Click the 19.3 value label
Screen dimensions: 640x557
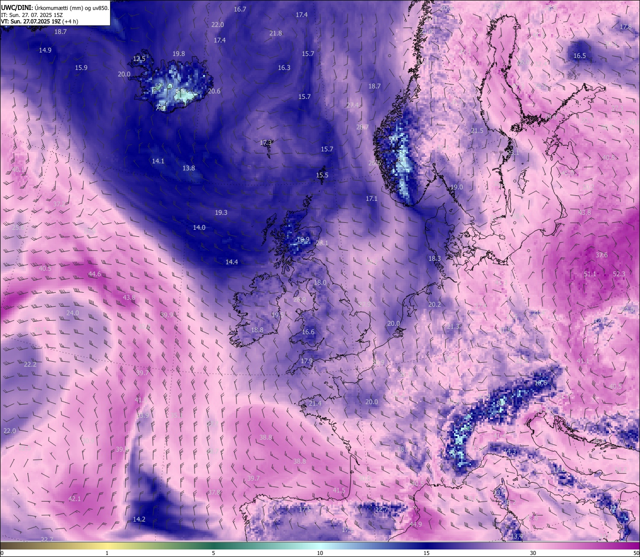tap(221, 212)
